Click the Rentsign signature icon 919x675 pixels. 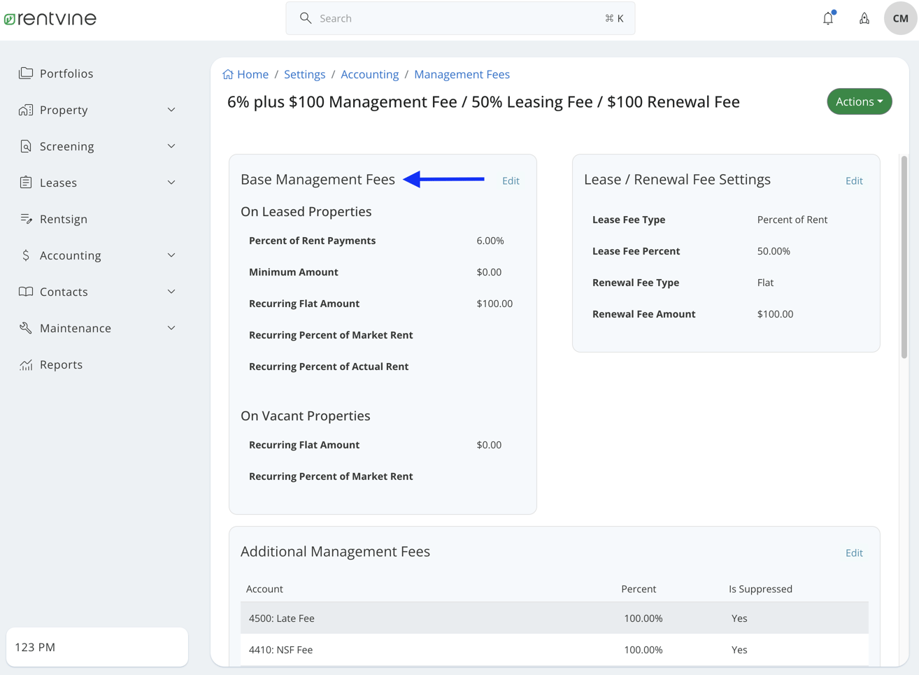pos(25,218)
